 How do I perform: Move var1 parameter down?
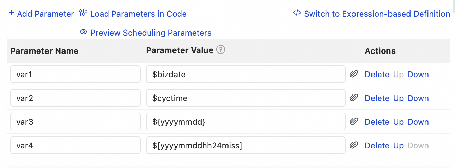pyautogui.click(x=418, y=75)
